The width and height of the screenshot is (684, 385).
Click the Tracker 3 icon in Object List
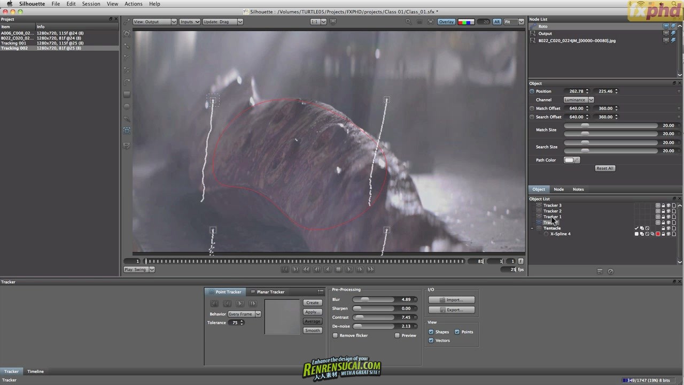pos(539,205)
